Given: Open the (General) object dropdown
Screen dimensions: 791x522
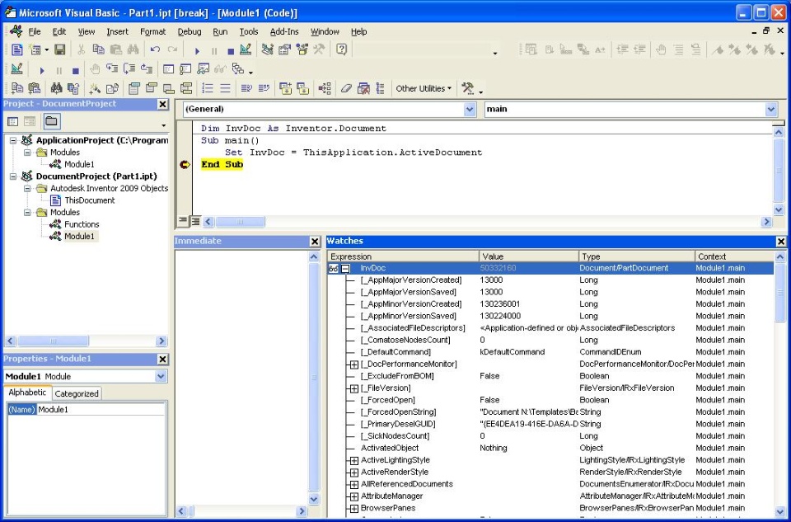Looking at the screenshot, I should pyautogui.click(x=470, y=109).
